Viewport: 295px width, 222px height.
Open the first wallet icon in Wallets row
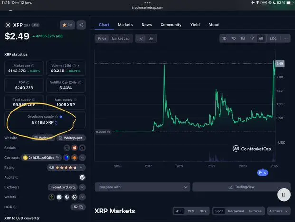click(x=51, y=197)
